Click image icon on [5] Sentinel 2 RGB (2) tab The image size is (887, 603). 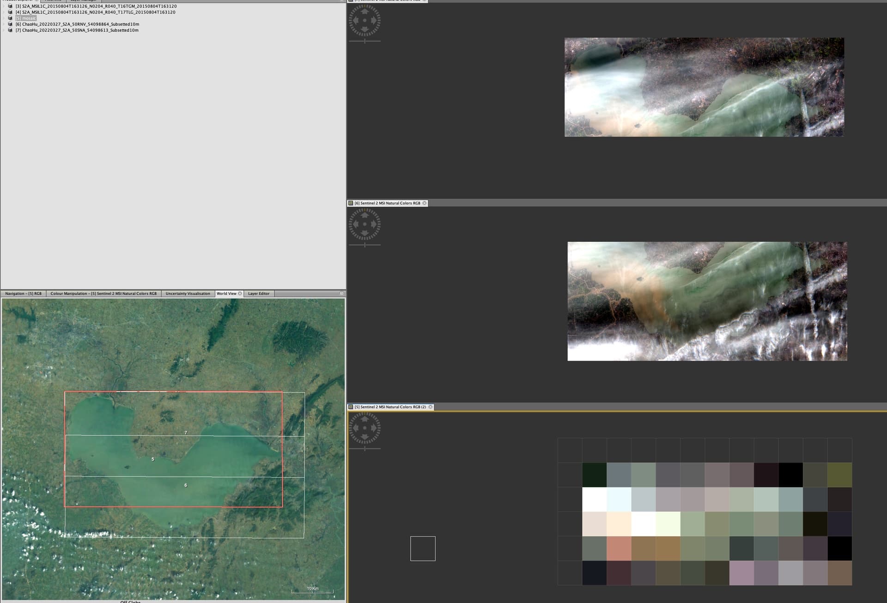pos(351,407)
